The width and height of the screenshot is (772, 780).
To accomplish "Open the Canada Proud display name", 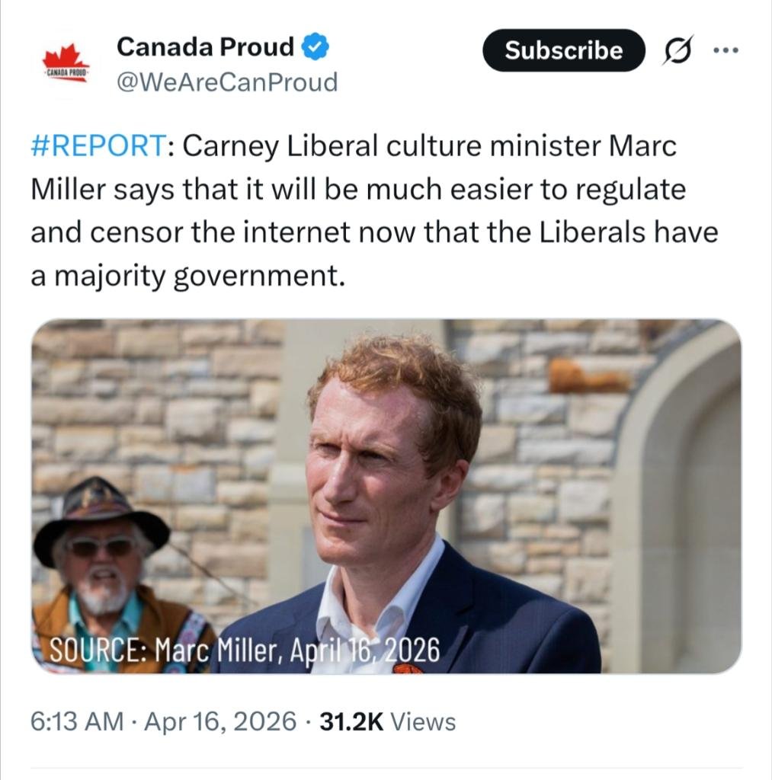I will tap(204, 48).
